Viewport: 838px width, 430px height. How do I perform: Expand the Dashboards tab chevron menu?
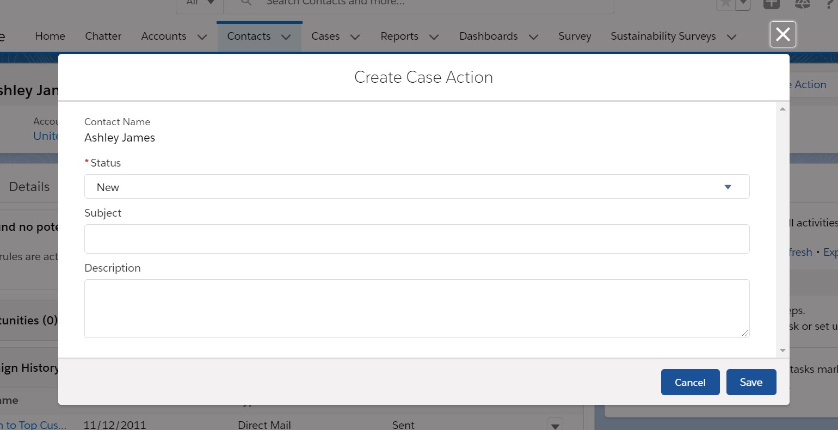click(x=533, y=37)
